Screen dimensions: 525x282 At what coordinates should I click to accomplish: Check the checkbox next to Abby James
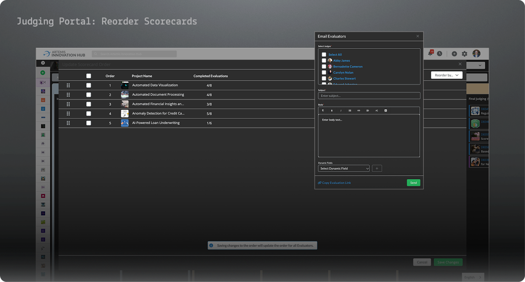click(324, 60)
